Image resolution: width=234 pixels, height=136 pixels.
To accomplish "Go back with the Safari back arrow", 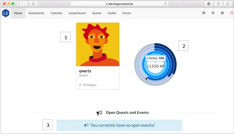I will click(x=19, y=4).
